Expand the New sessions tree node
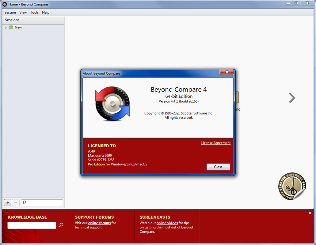Viewport: 316px width, 245px height. click(x=6, y=28)
